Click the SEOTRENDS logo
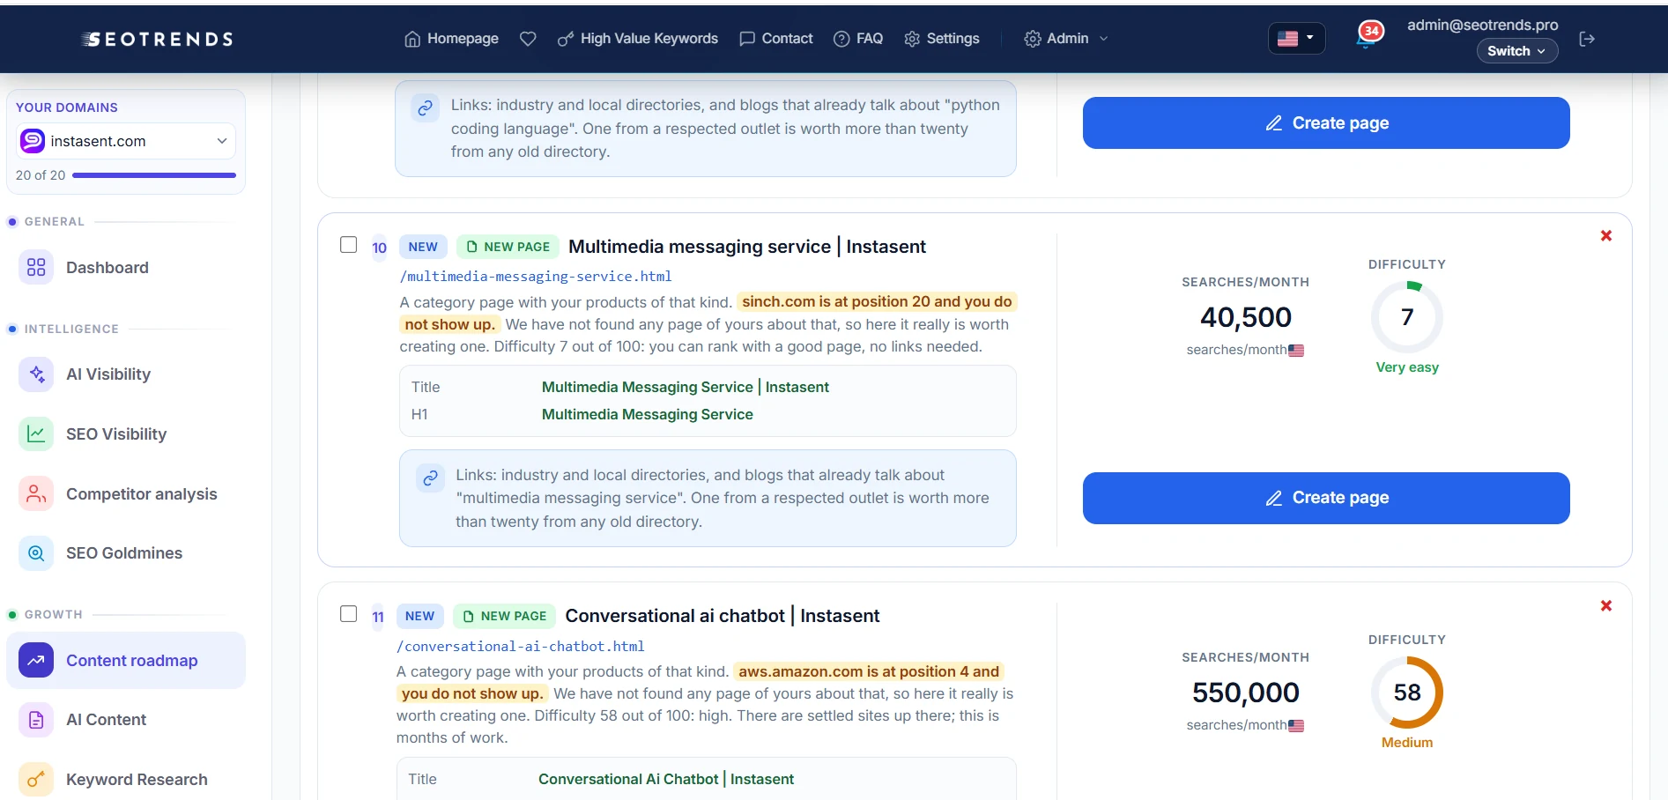This screenshot has width=1668, height=800. (x=158, y=39)
